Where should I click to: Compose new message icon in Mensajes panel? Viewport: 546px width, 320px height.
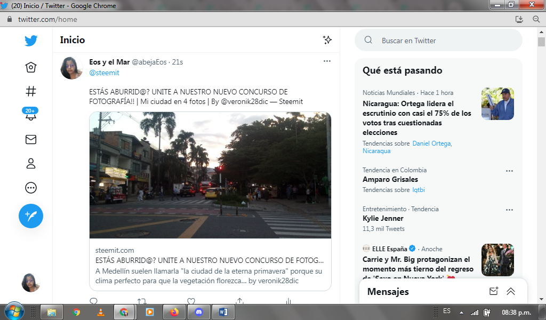(493, 291)
